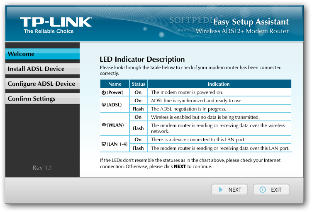Click the Flash status in ADSL row
The height and width of the screenshot is (212, 312).
pyautogui.click(x=138, y=109)
